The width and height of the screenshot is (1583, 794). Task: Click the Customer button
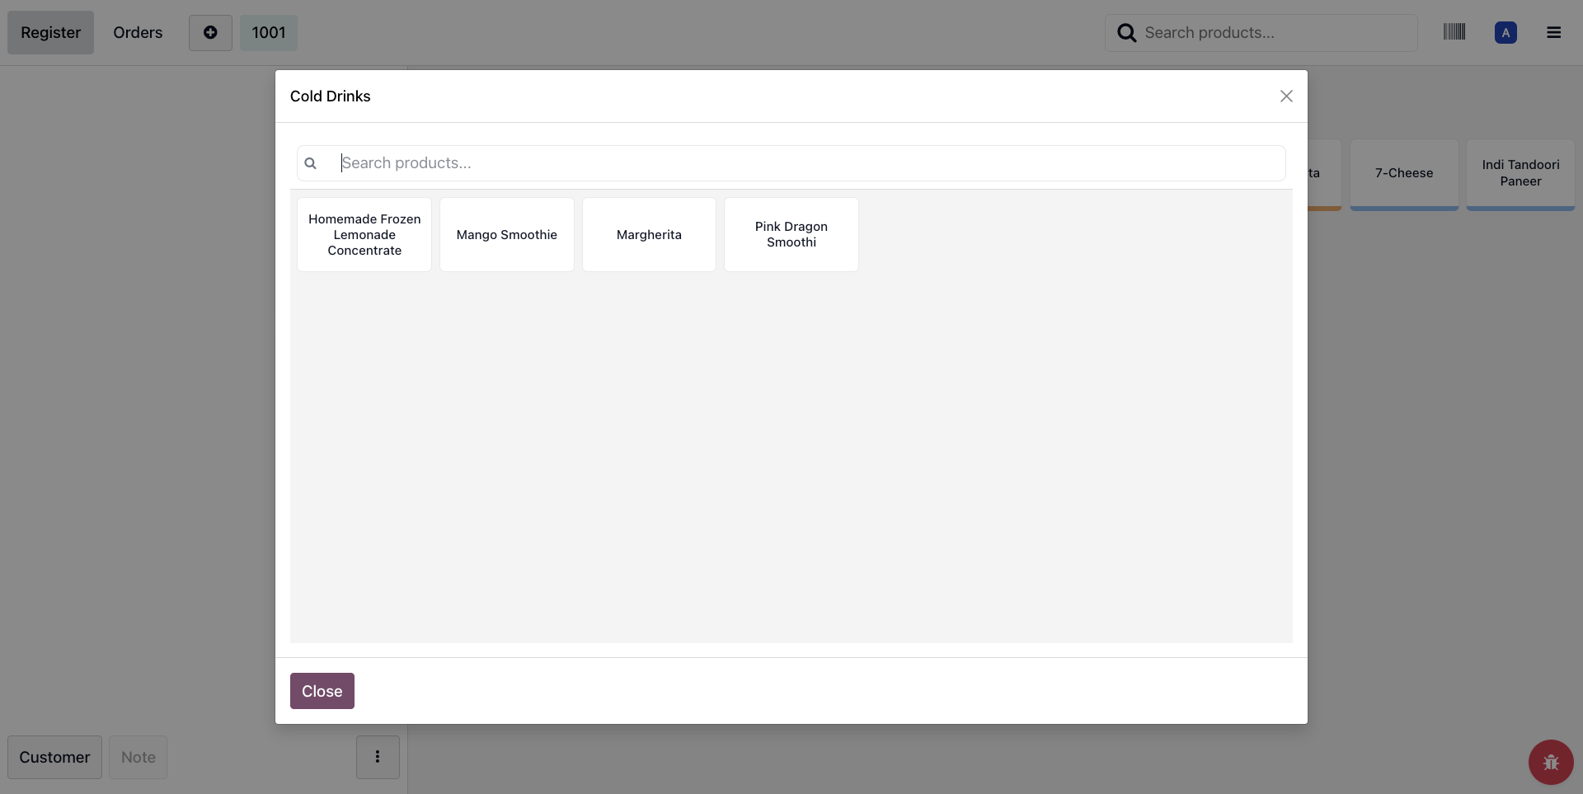tap(55, 757)
